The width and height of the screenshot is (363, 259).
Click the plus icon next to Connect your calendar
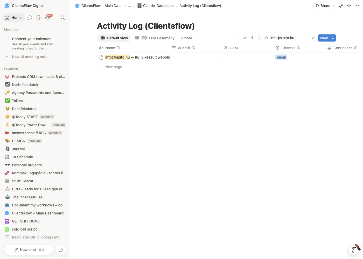[7, 39]
